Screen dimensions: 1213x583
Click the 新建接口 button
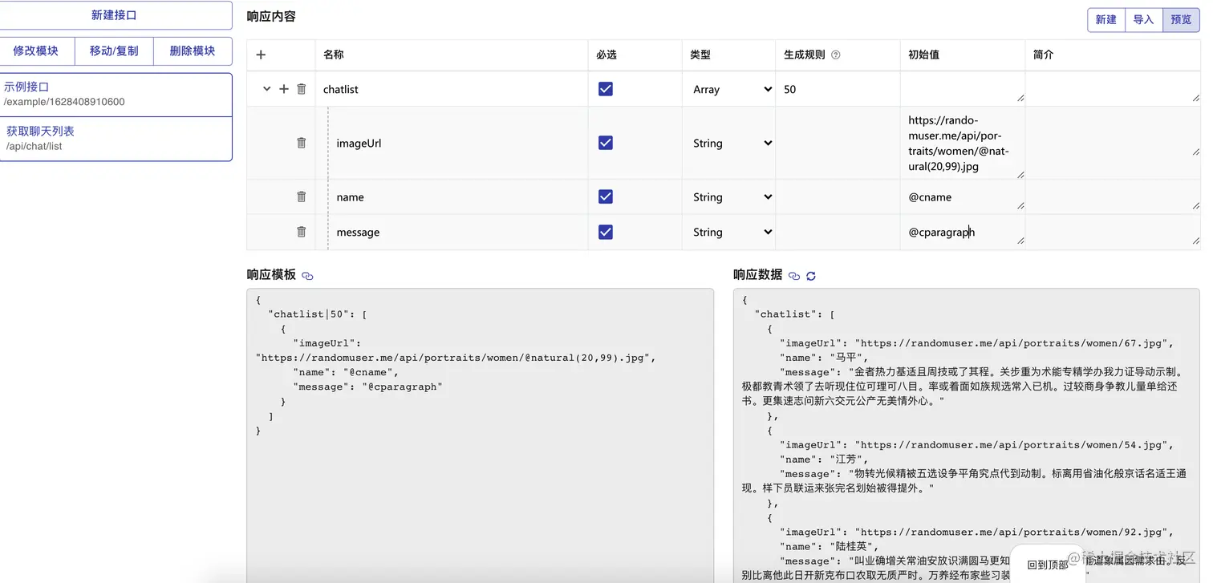tap(116, 15)
